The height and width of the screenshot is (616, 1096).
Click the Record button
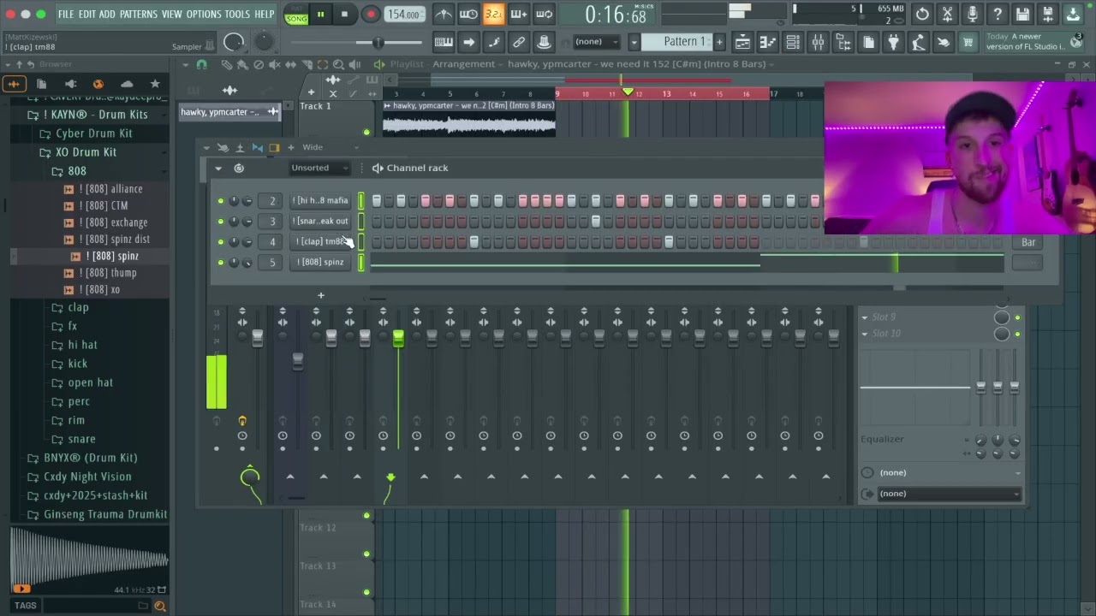point(371,14)
